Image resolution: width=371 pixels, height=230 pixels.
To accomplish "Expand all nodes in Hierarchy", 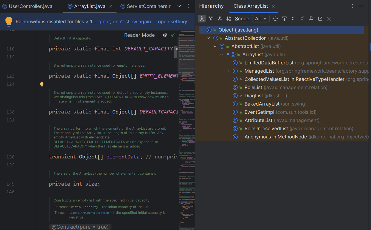I will (293, 19).
